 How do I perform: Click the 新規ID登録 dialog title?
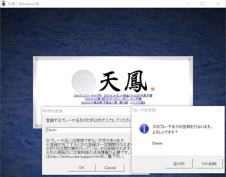point(53,111)
